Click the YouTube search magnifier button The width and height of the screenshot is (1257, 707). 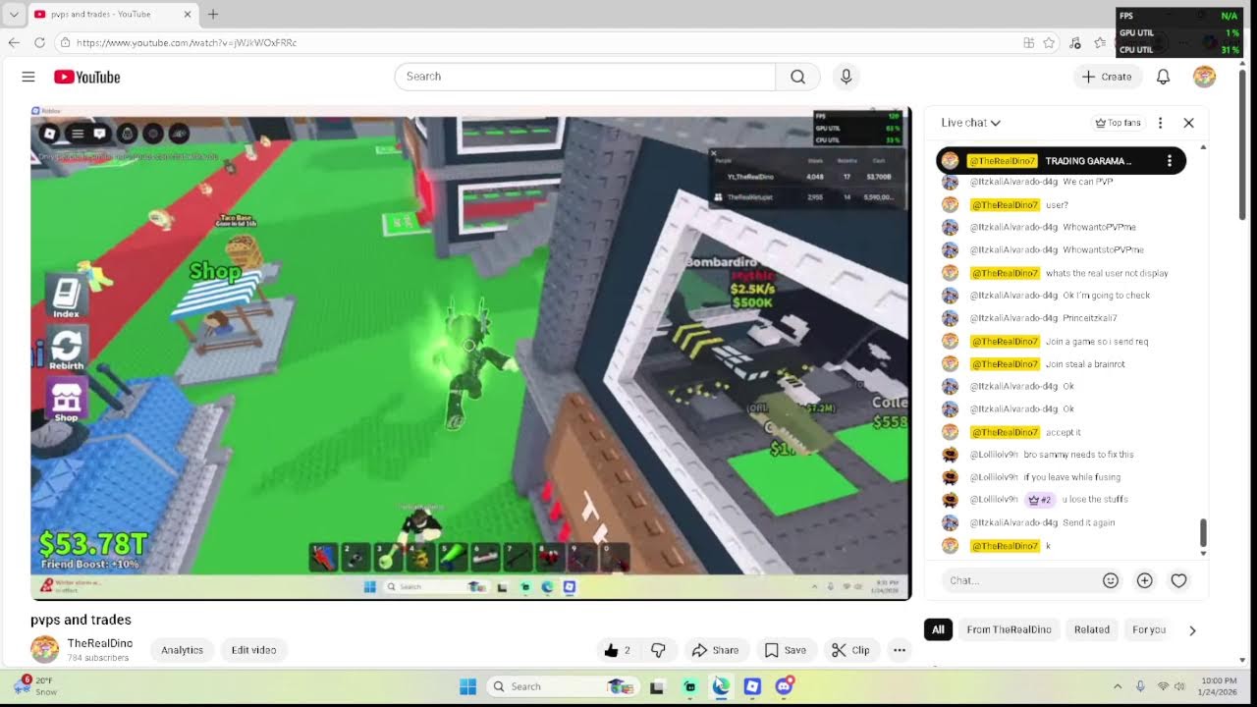pos(797,77)
